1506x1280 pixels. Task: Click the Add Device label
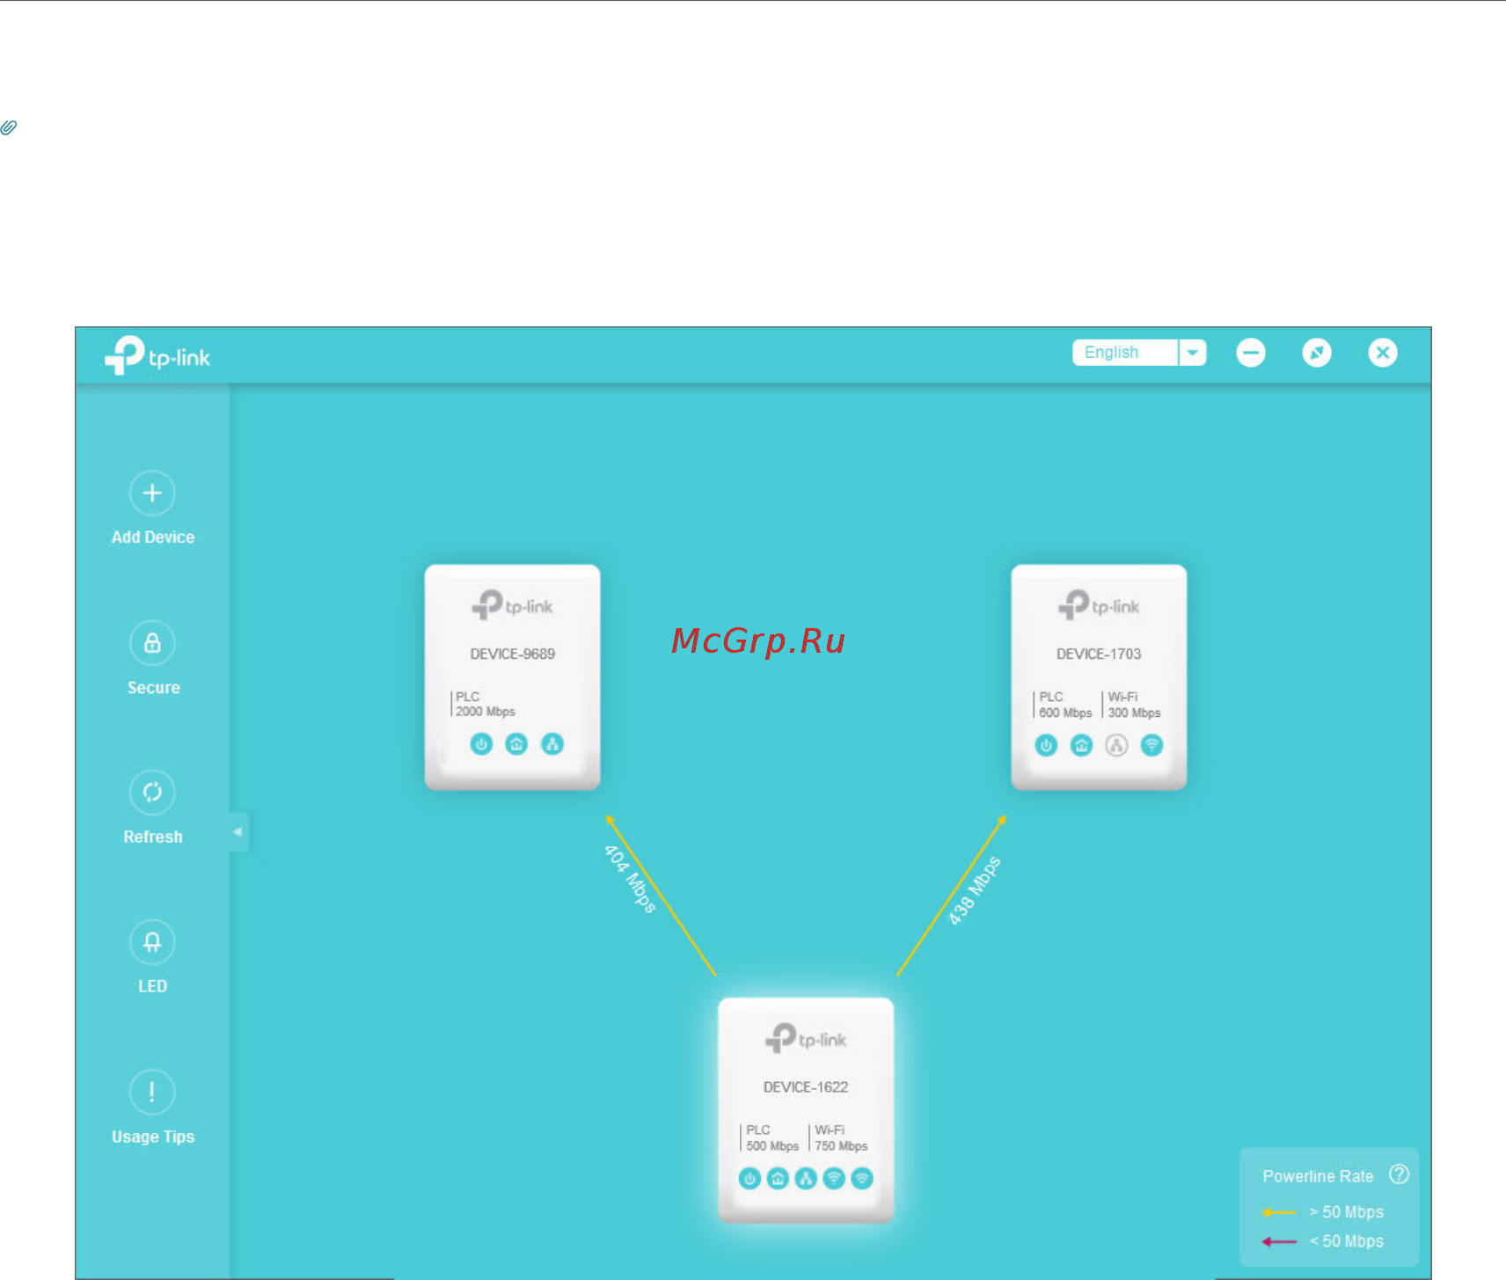point(153,537)
